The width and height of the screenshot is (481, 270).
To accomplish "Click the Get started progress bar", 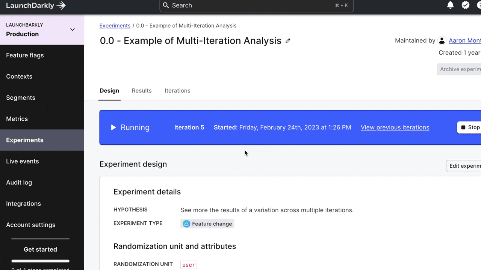I will point(41,261).
